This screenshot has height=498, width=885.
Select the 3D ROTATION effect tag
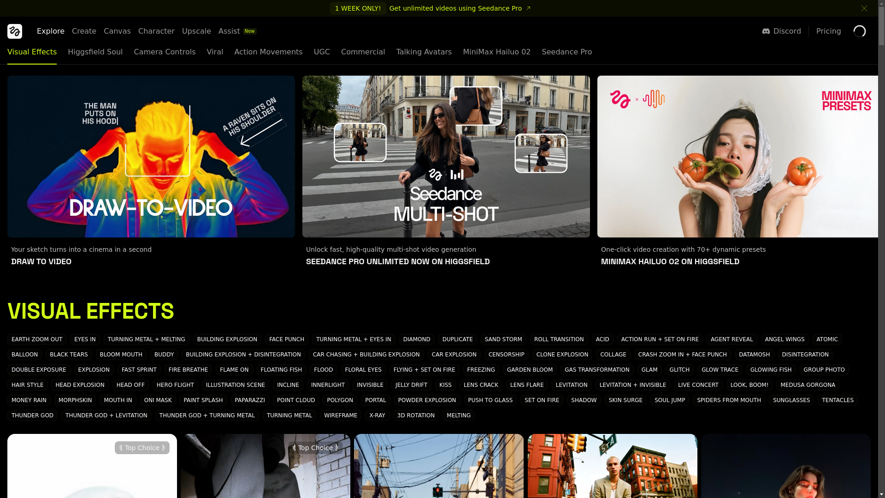pyautogui.click(x=416, y=415)
